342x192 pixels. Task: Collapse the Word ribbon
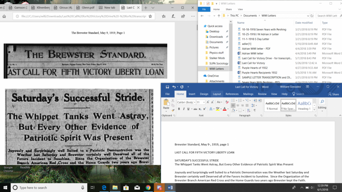point(340,115)
